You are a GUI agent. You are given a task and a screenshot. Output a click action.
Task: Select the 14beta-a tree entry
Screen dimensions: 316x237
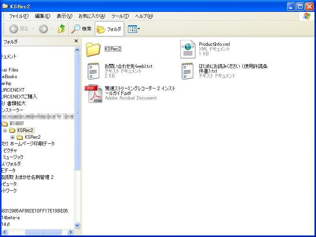(x=11, y=218)
